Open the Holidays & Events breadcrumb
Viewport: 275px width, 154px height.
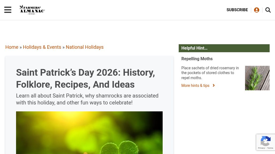point(42,47)
